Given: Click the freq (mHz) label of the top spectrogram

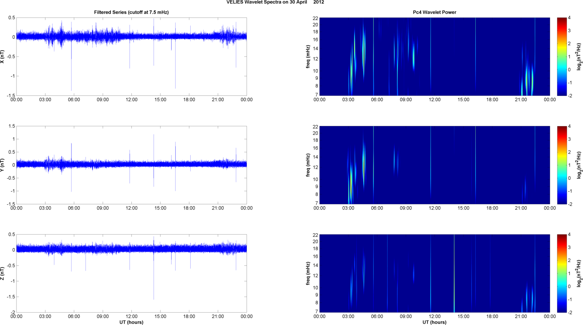Looking at the screenshot, I should [308, 57].
